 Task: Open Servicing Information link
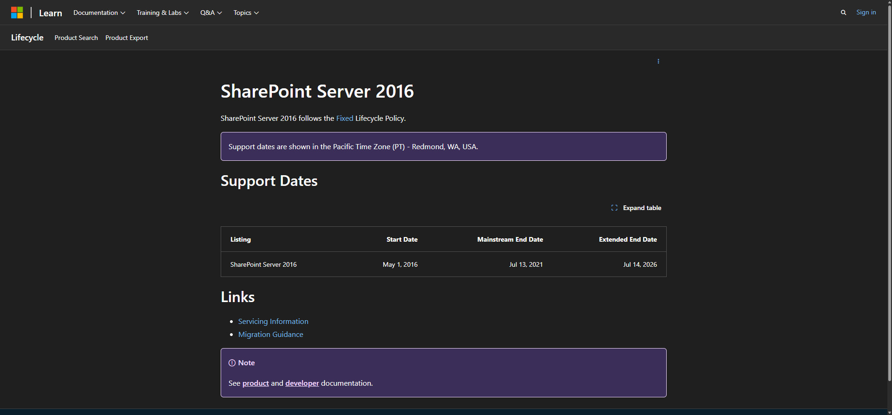click(x=273, y=322)
